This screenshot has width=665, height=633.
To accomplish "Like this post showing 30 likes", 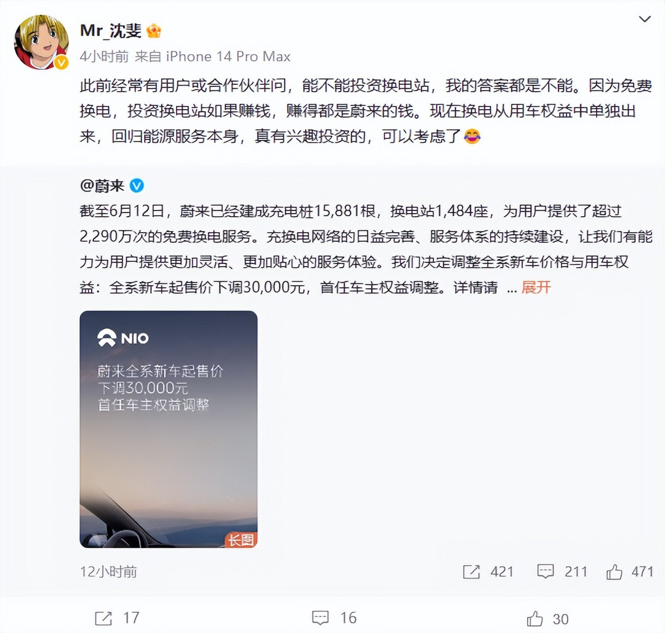I will click(547, 619).
